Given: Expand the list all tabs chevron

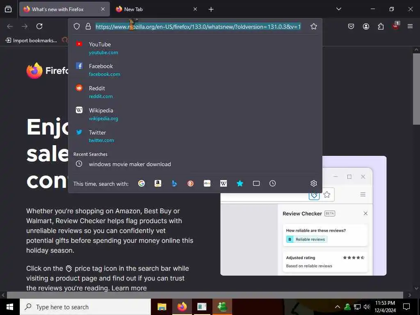Looking at the screenshot, I should coord(339,9).
